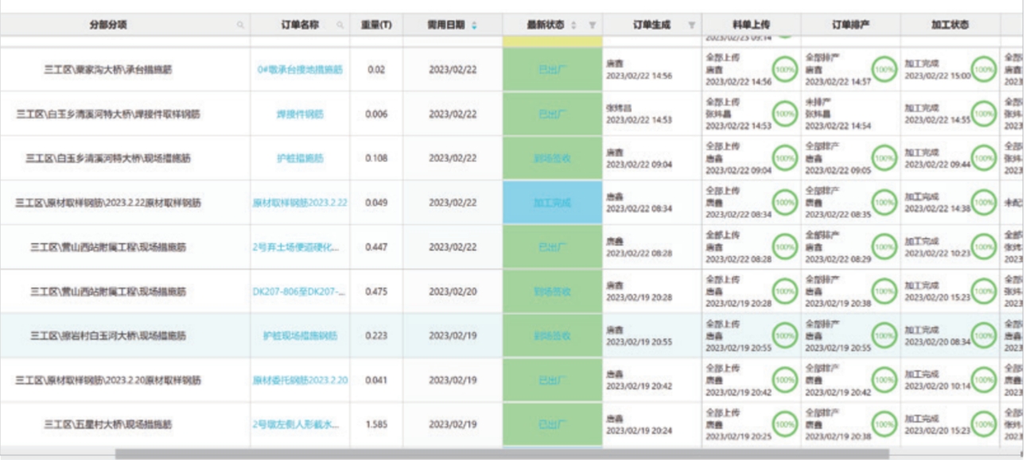Viewport: 1026px width, 460px height.
Task: Click the sort arrows in 最新状态 header
Action: (574, 25)
